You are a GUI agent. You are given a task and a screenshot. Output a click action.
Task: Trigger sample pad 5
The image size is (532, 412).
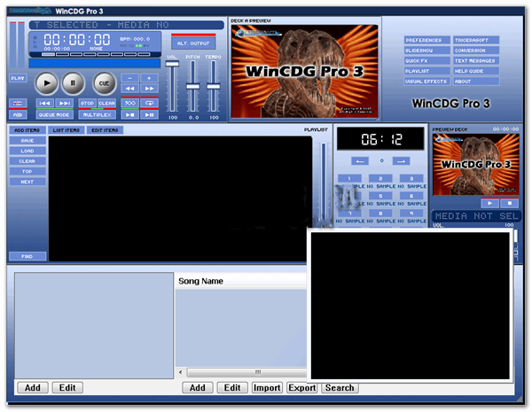380,196
